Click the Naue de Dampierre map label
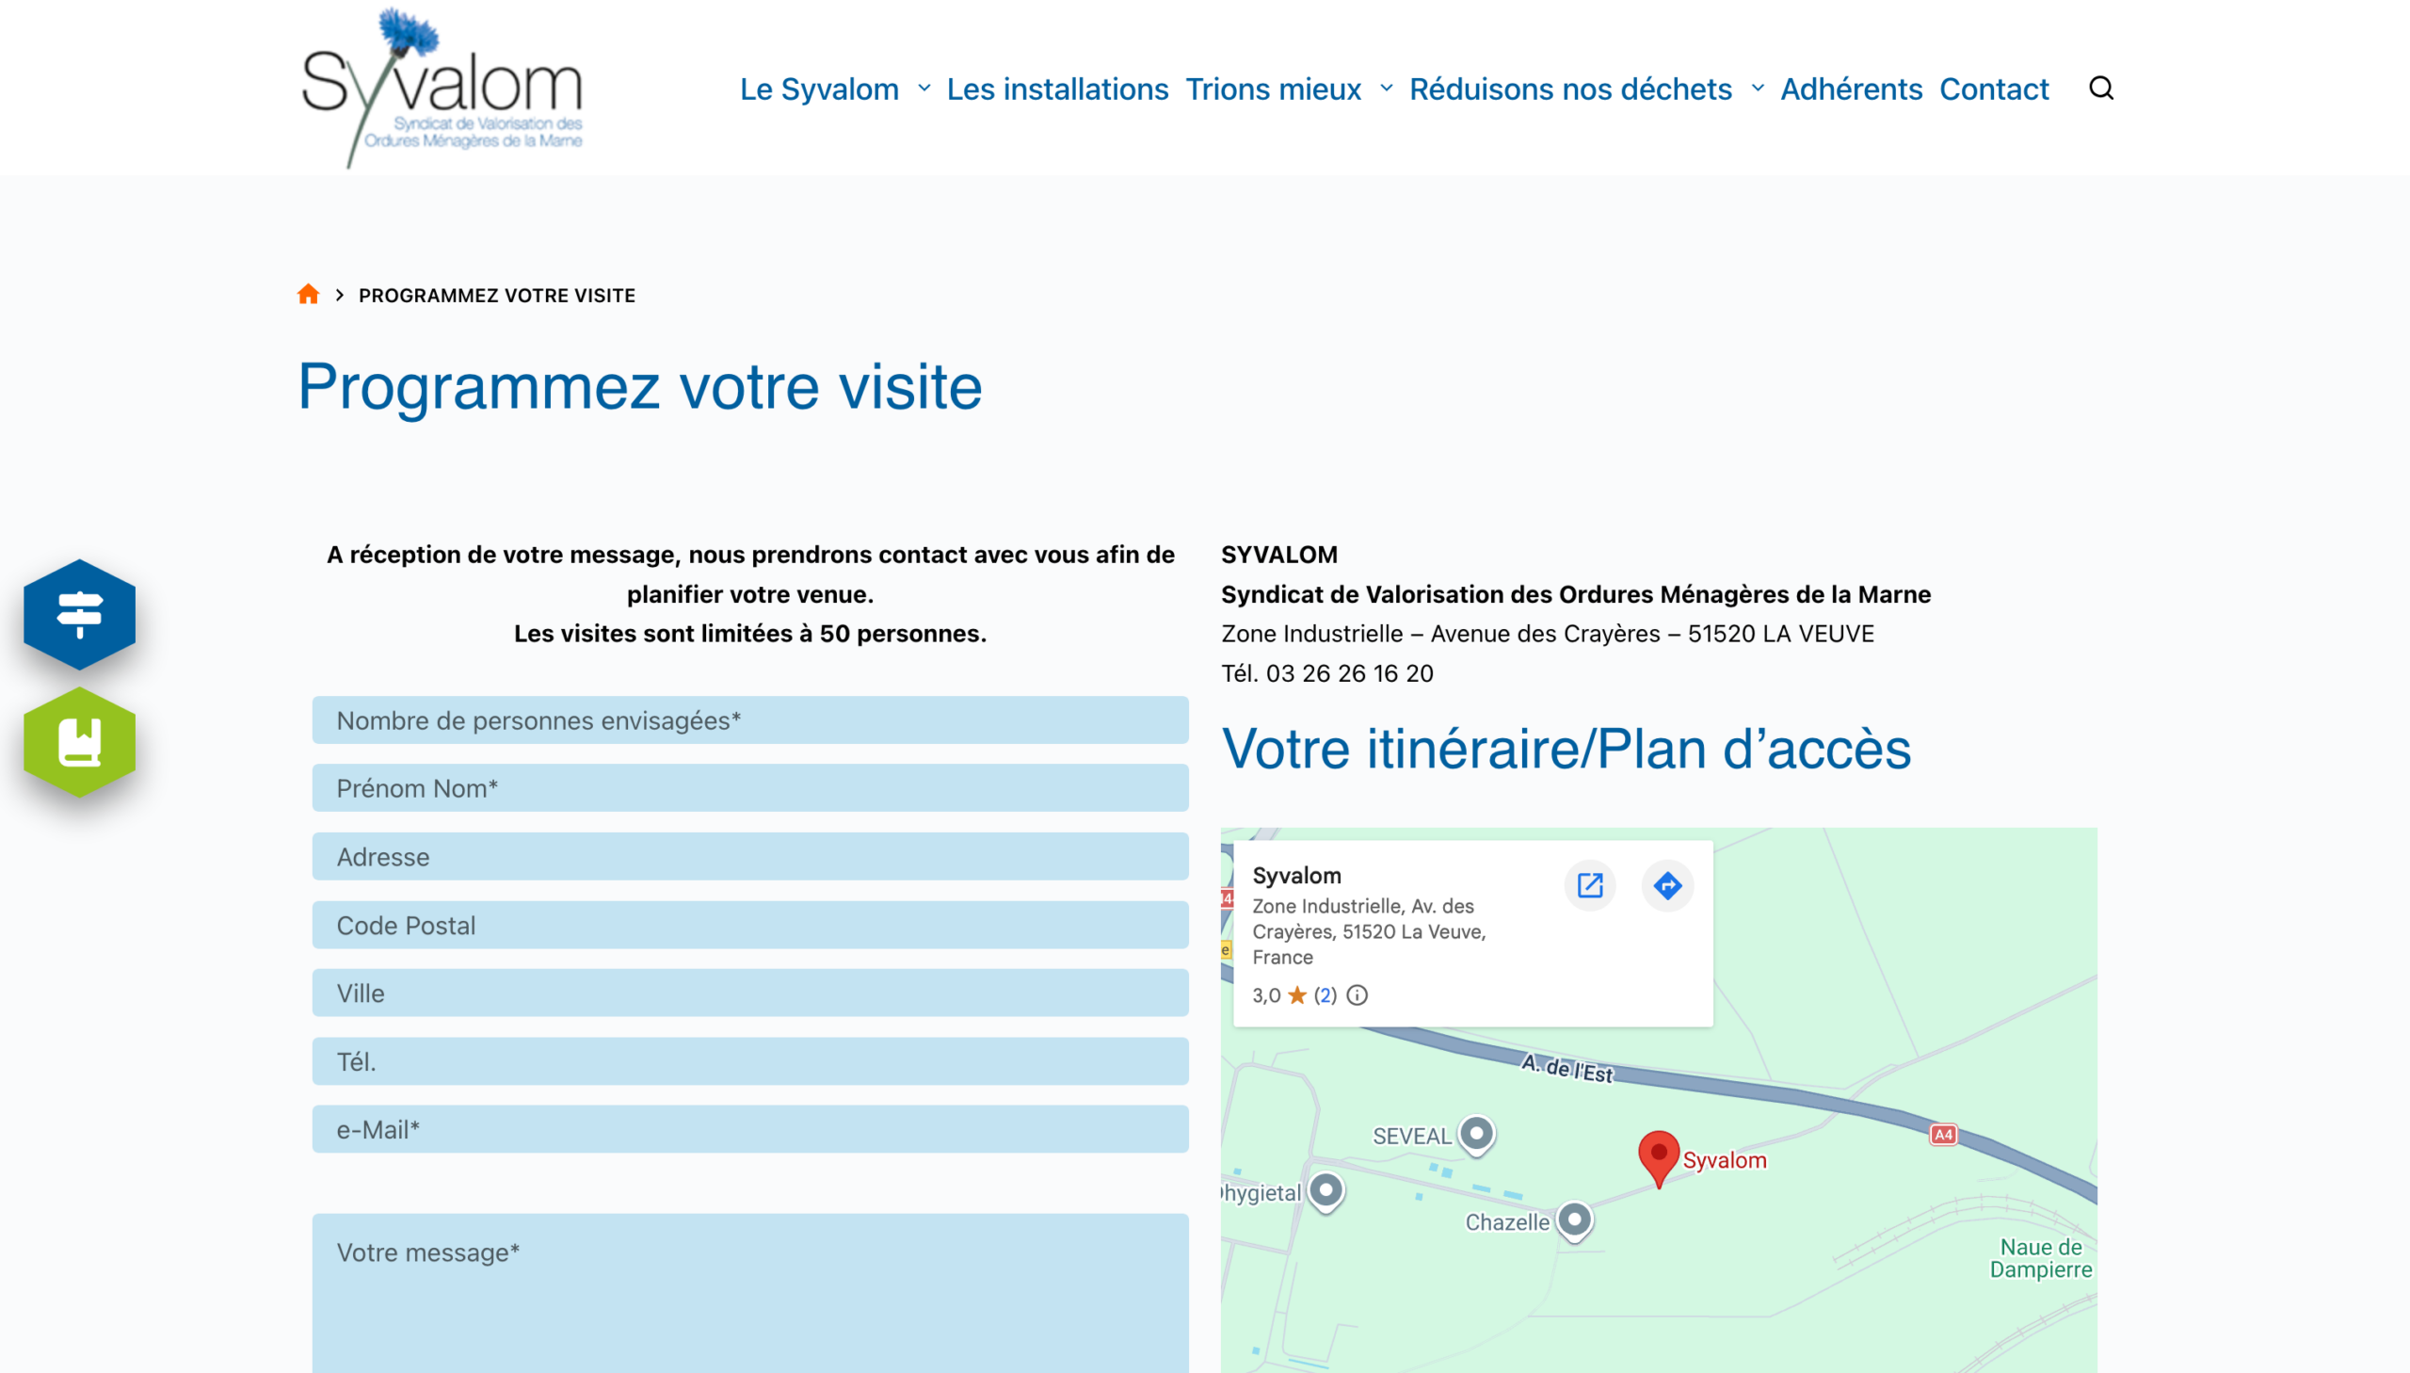This screenshot has width=2410, height=1373. point(2042,1258)
